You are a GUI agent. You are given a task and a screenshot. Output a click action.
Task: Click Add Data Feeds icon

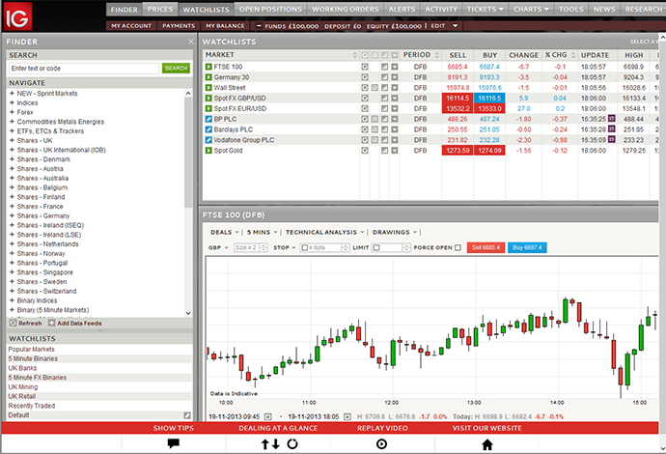(x=51, y=323)
